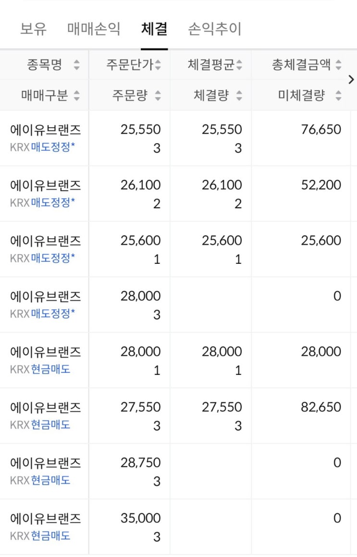Open the 손익추이 tab
This screenshot has height=557, width=357.
point(215,29)
